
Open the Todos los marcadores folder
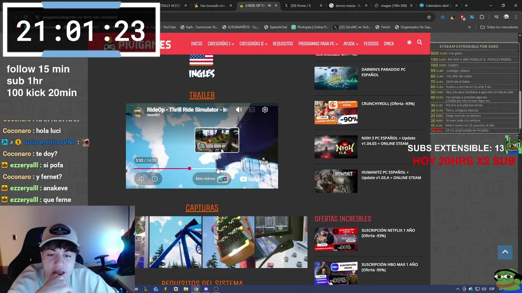[x=499, y=27]
